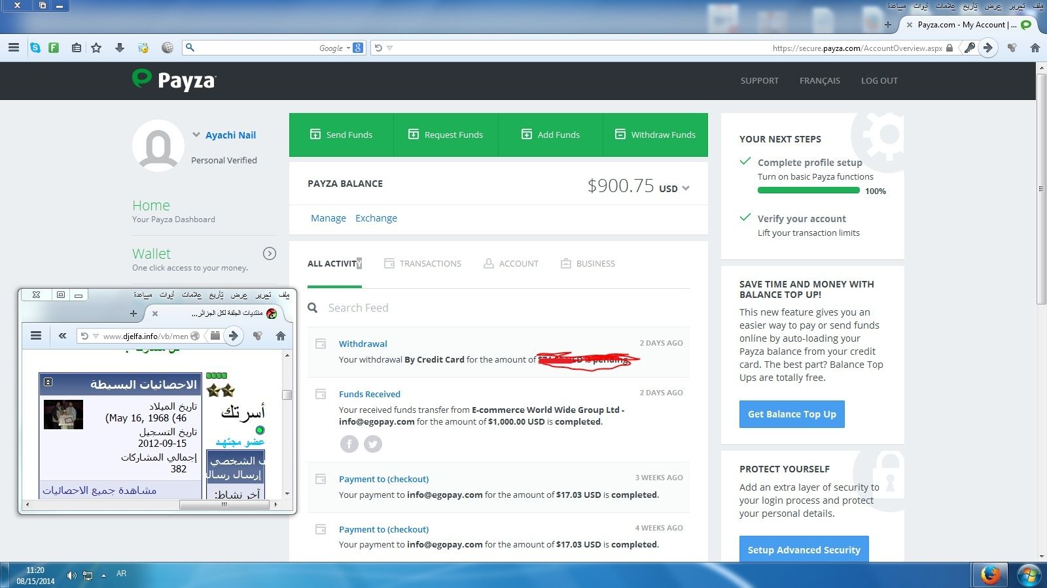Click the Google search engine icon
Screen dimensions: 1047x588
coord(358,48)
